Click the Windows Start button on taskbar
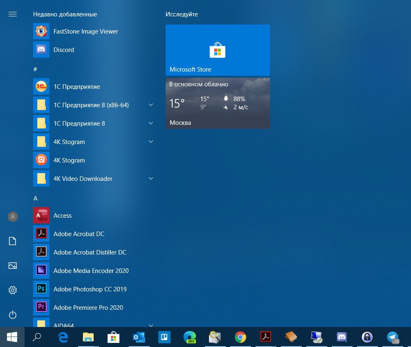 coord(12,337)
